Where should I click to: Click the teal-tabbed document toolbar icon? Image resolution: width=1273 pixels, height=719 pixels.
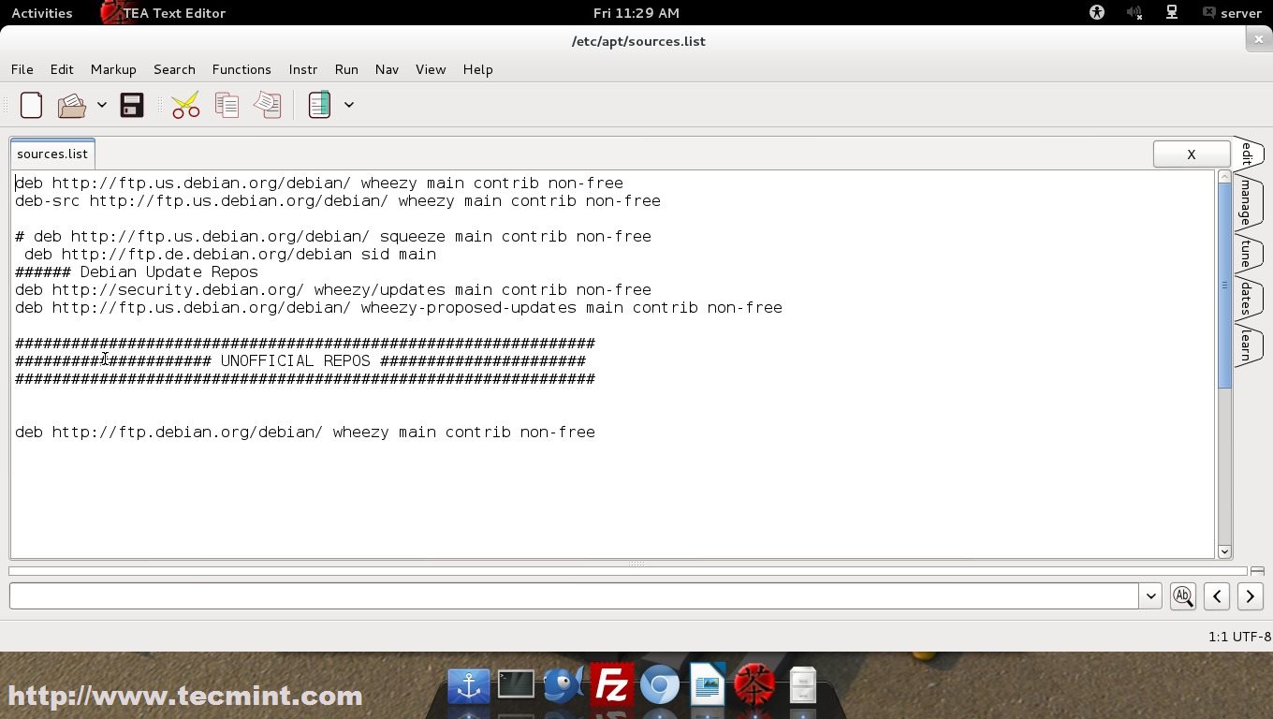click(x=319, y=105)
